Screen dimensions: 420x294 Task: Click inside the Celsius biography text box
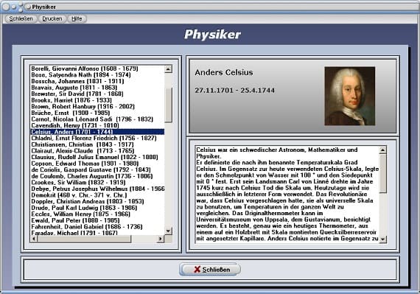pos(287,195)
